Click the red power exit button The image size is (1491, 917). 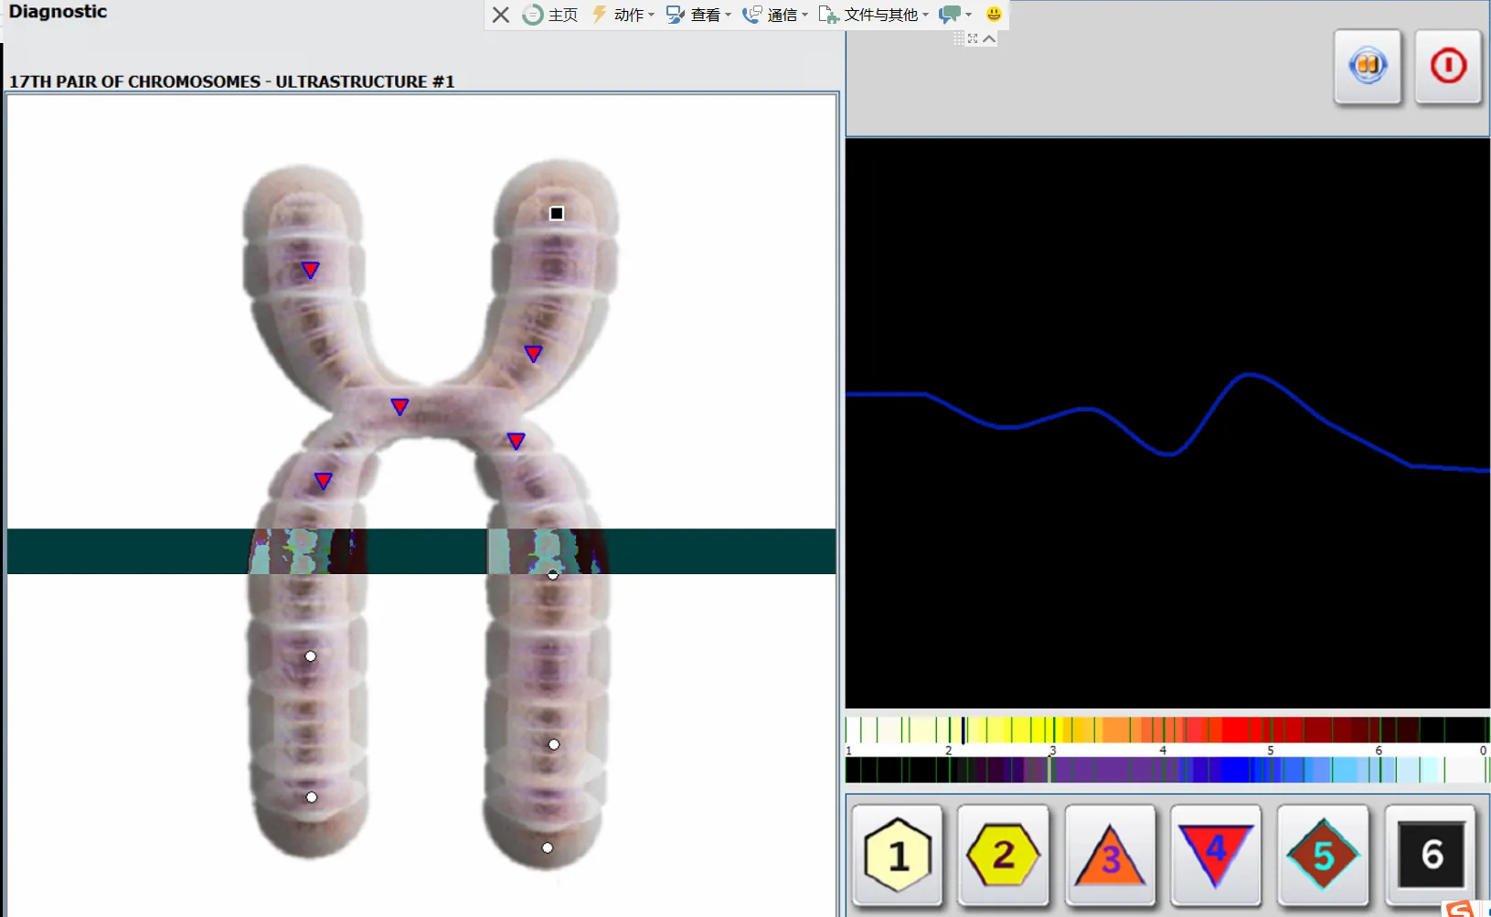[1448, 67]
